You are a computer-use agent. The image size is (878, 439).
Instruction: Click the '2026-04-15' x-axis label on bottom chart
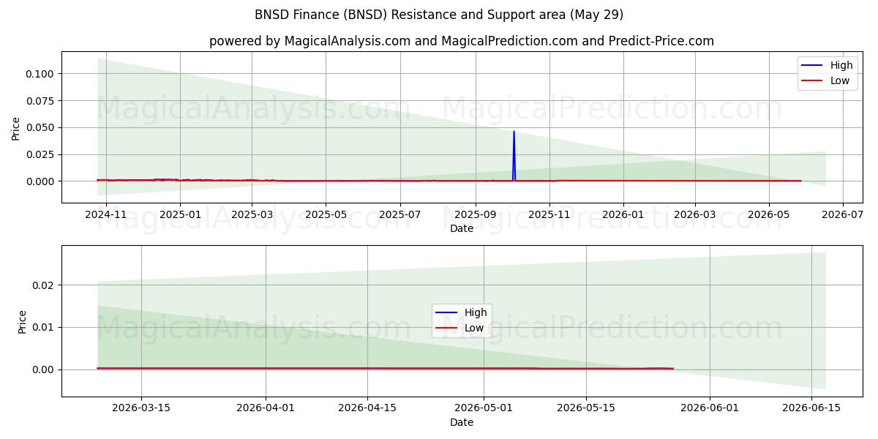click(367, 408)
